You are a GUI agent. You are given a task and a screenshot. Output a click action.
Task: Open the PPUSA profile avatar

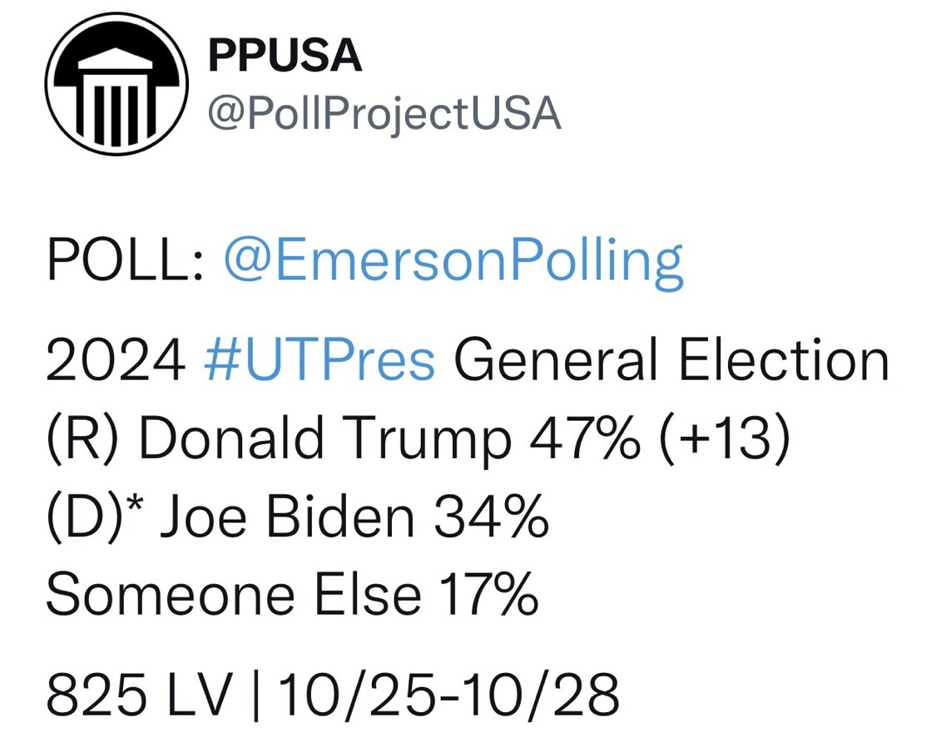[x=116, y=84]
